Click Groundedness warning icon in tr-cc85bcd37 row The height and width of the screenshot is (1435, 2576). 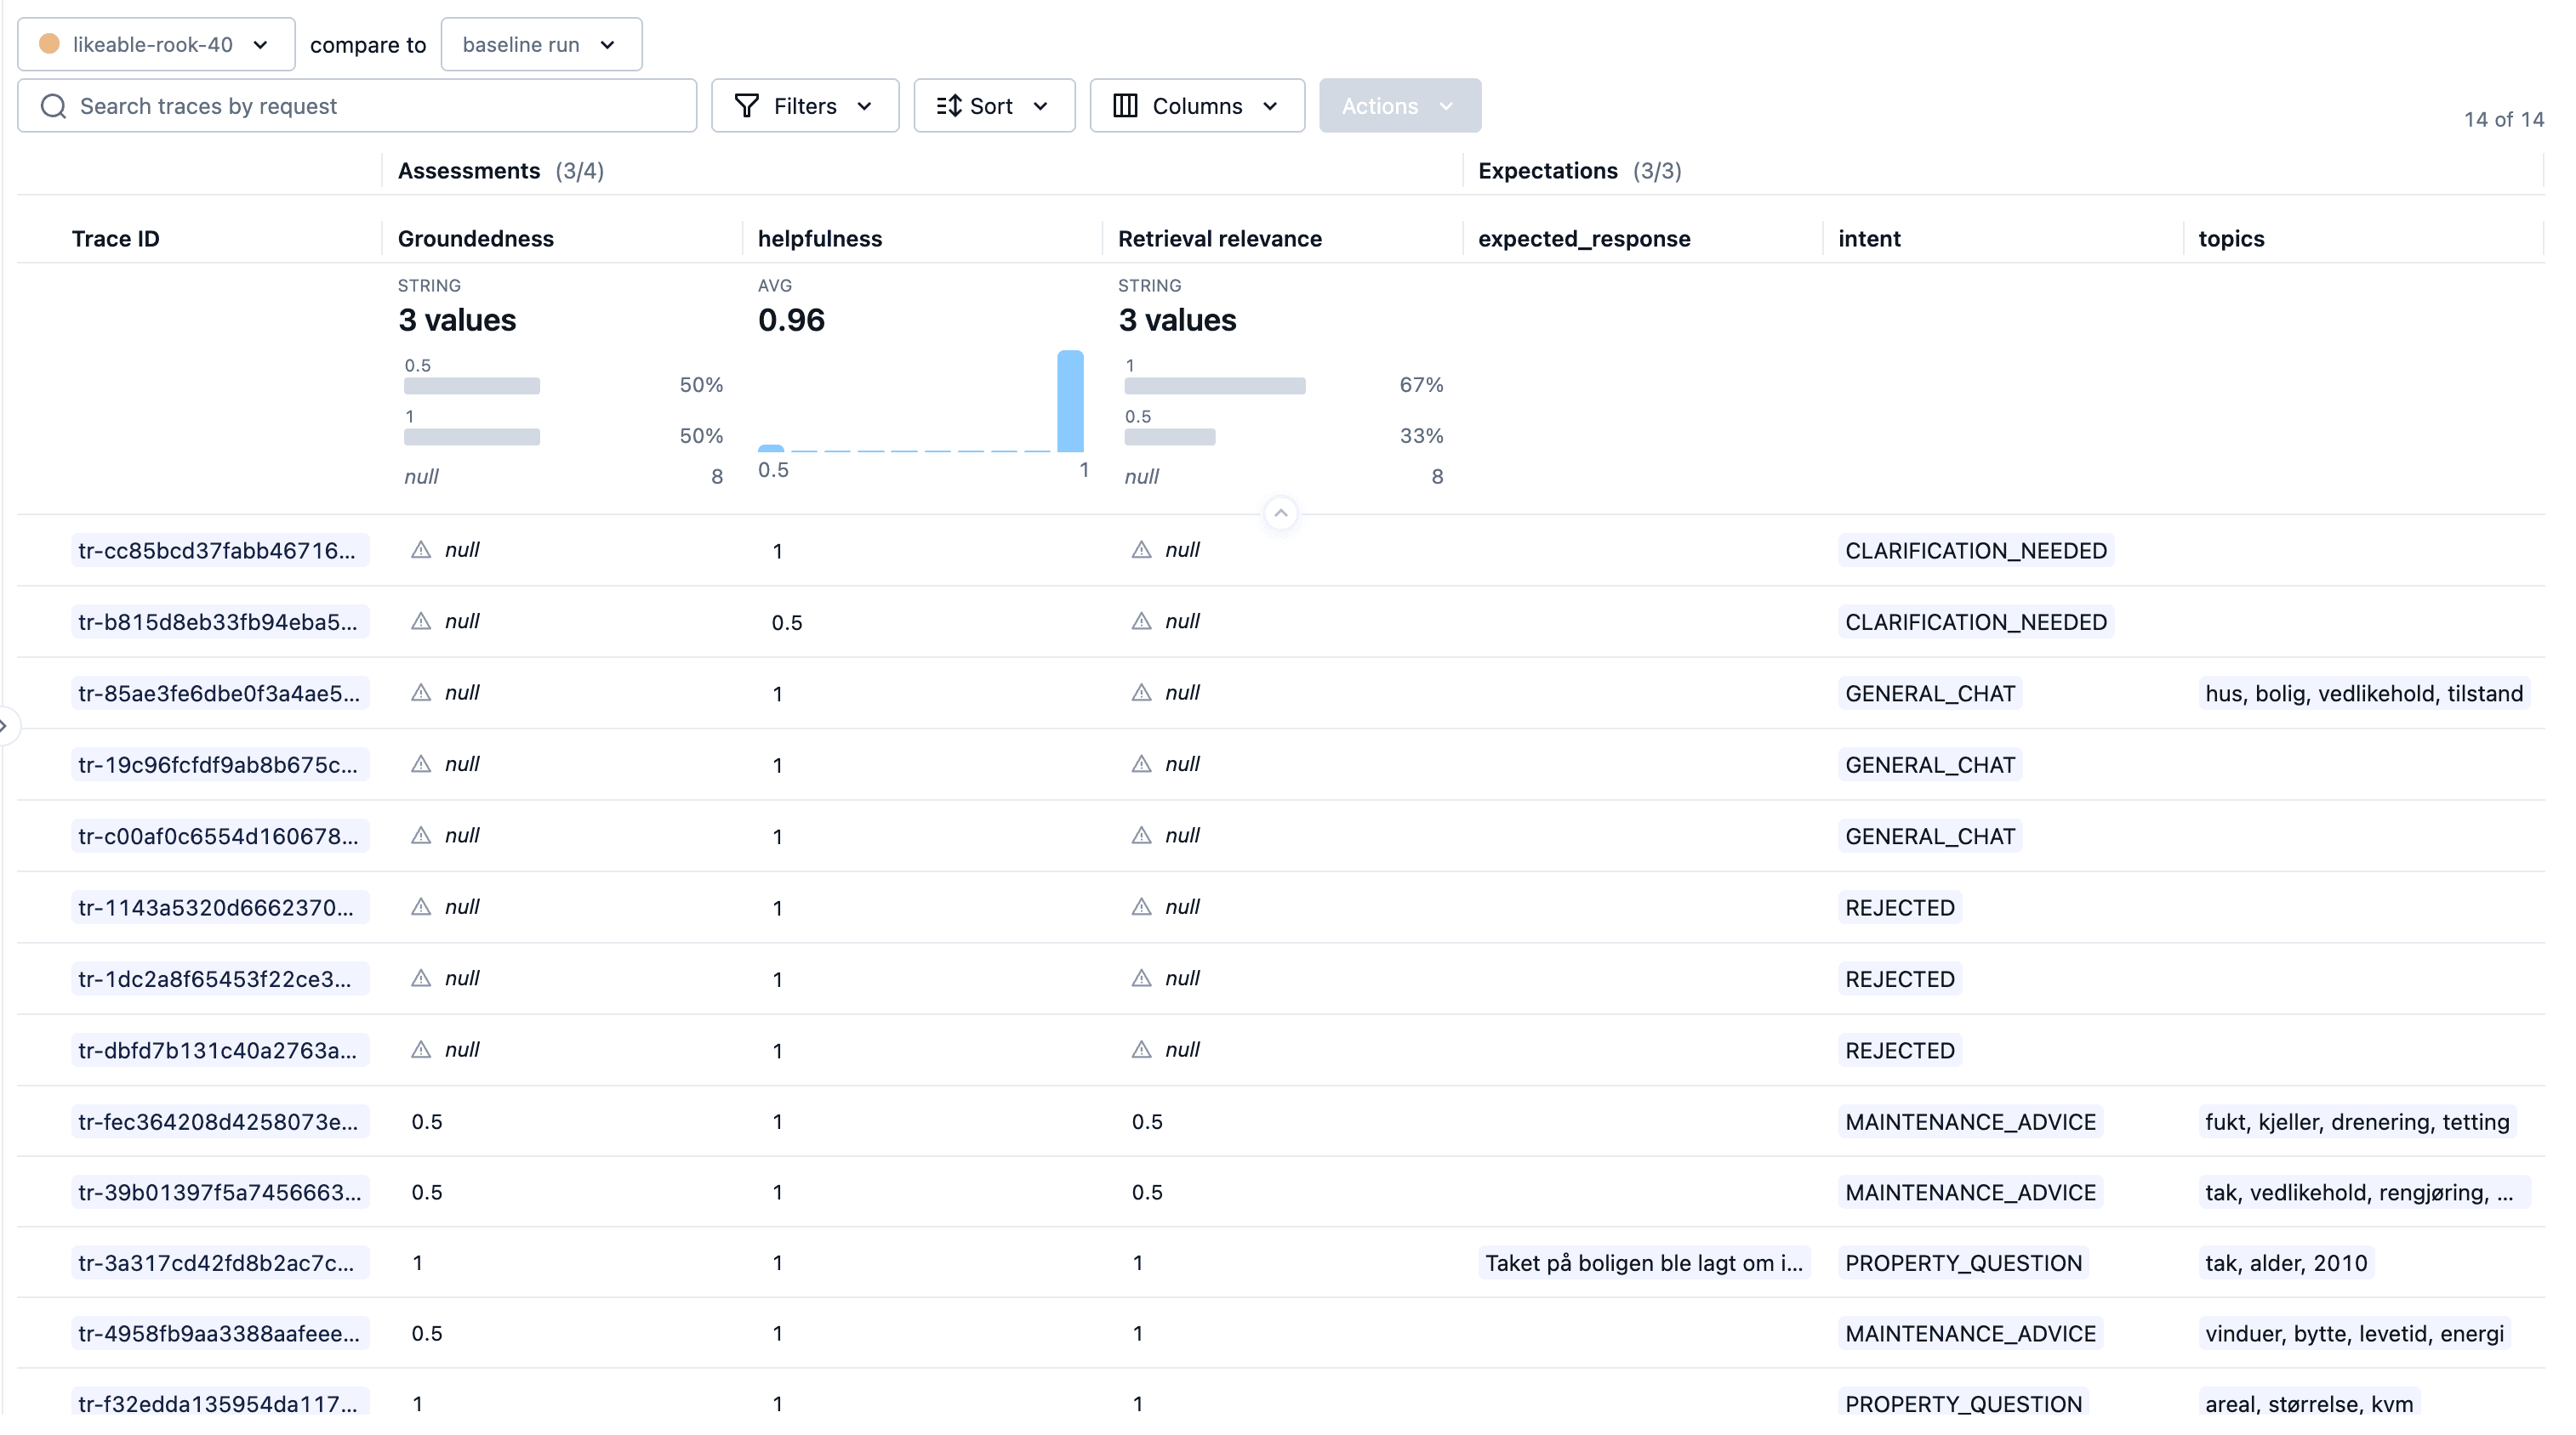tap(421, 550)
